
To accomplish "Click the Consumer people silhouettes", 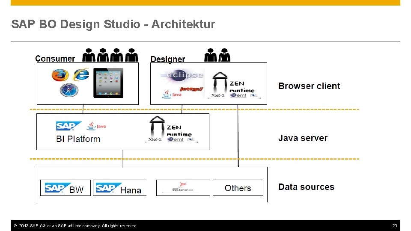I will click(x=110, y=55).
